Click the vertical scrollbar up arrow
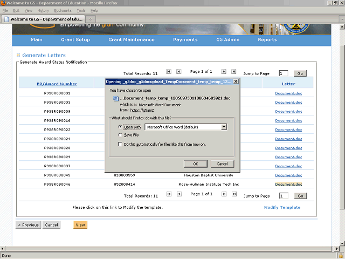 [342, 26]
